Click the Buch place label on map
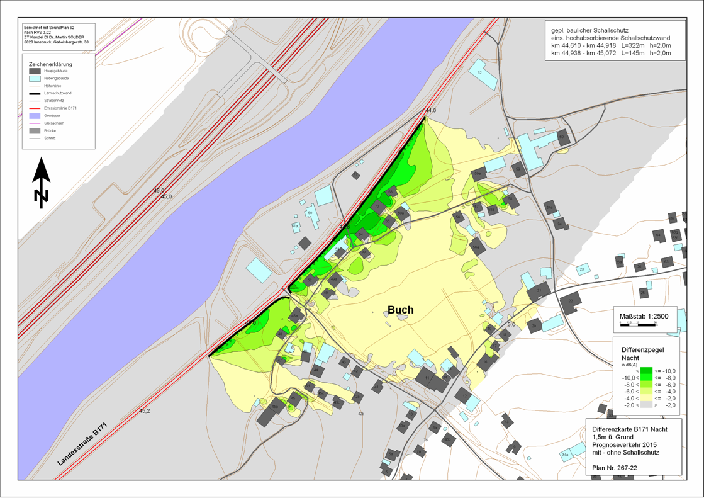Screen dimensions: 704x498 (401, 310)
